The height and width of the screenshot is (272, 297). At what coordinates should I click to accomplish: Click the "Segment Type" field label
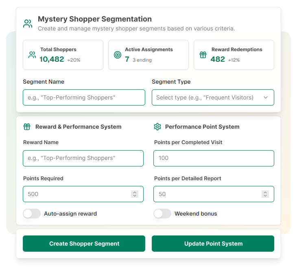(171, 82)
